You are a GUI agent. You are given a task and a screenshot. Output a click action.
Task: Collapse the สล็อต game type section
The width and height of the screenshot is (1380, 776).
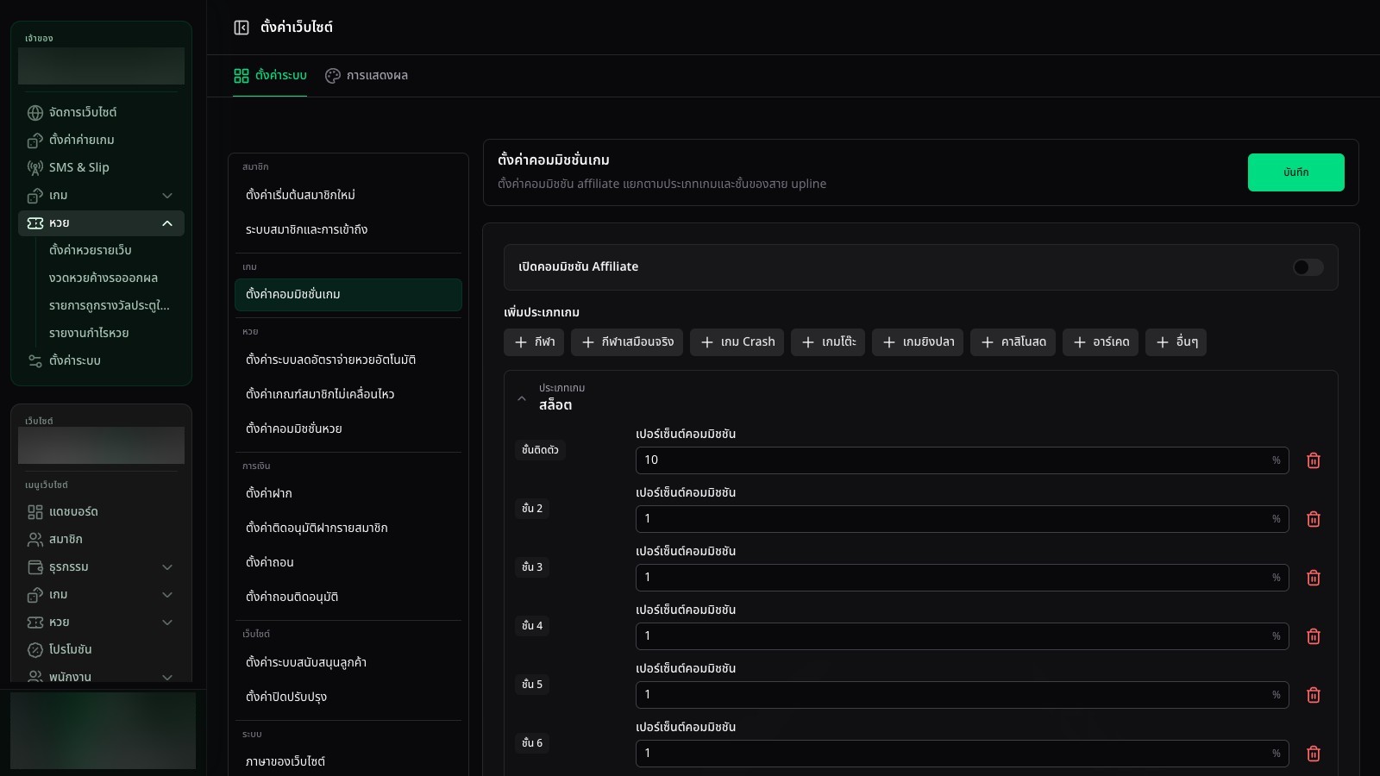pyautogui.click(x=522, y=398)
